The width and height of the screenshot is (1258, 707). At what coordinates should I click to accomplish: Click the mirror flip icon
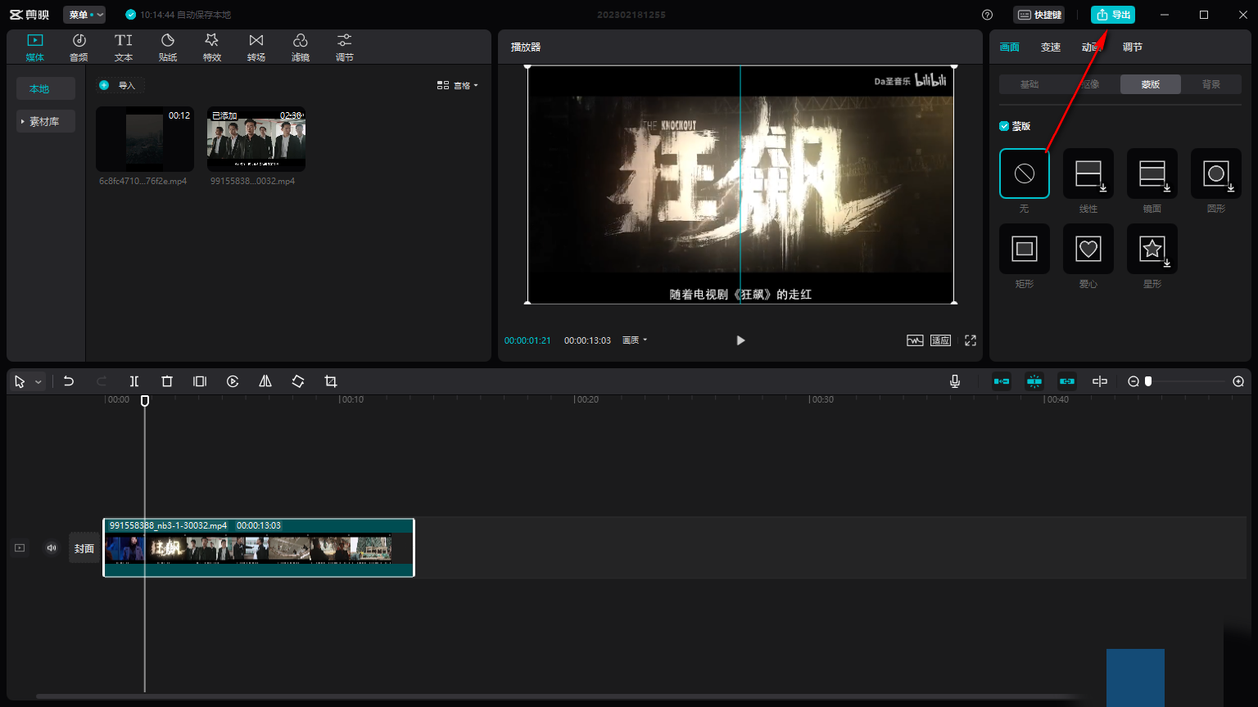coord(265,381)
